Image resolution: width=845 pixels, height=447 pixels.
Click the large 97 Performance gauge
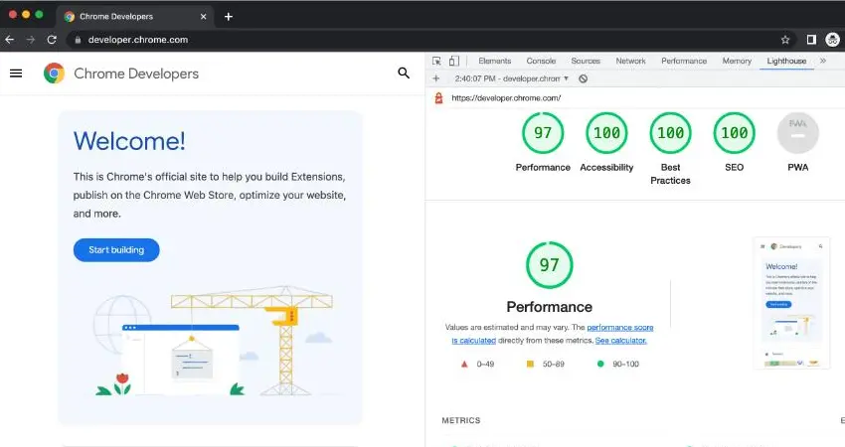549,265
